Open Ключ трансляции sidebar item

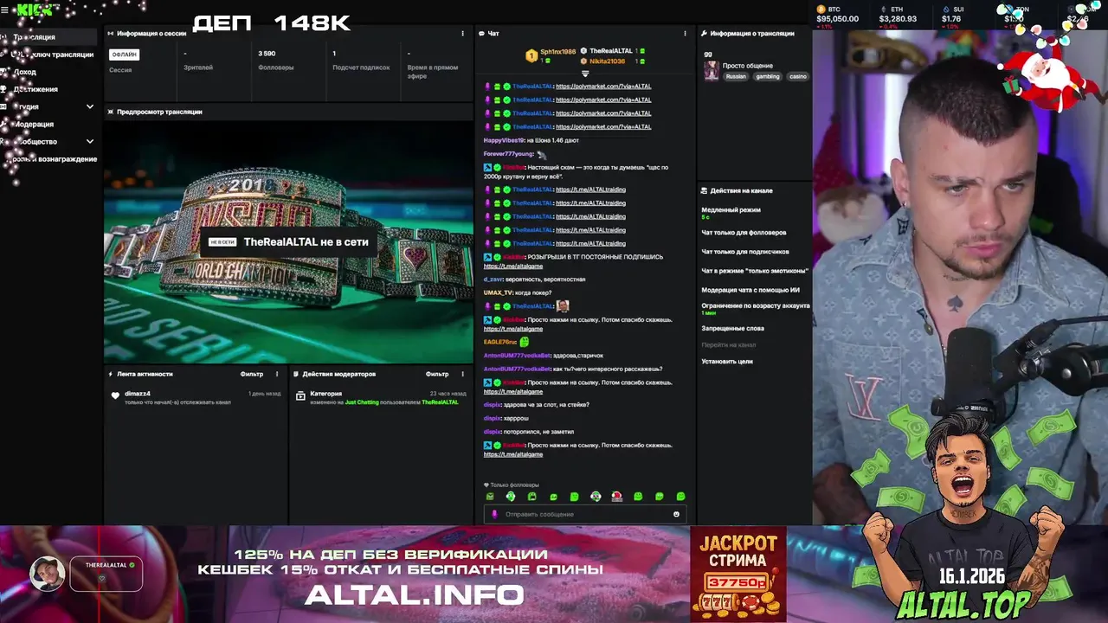(49, 55)
